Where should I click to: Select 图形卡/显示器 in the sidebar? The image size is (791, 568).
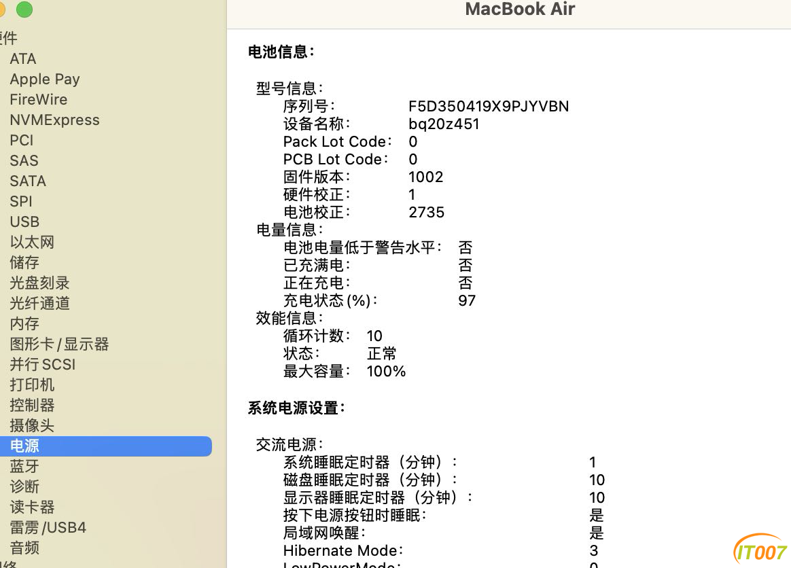(59, 344)
